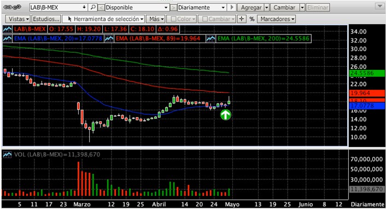Click the Eliminar button

318,8
